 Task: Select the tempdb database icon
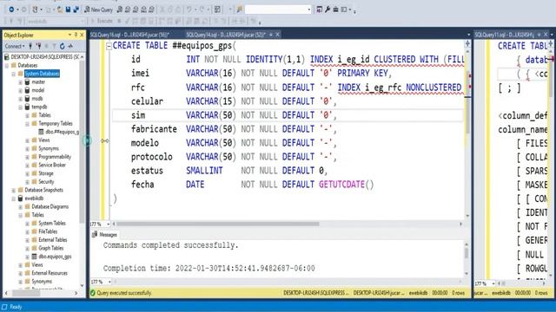click(x=27, y=107)
